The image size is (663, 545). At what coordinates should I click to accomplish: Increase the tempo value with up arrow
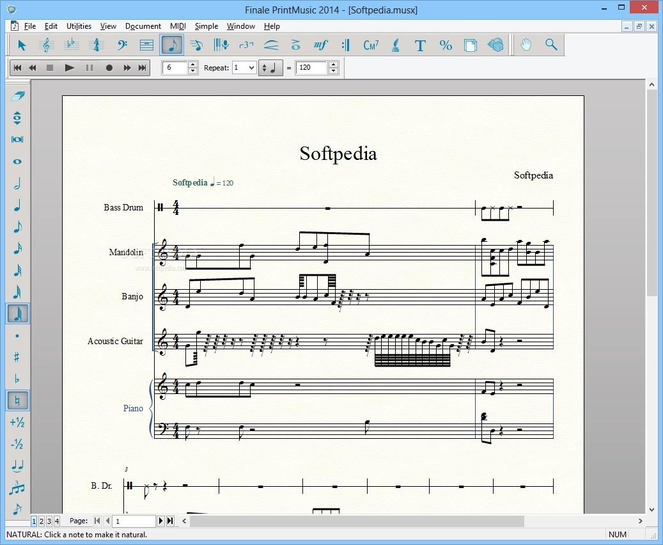tap(334, 65)
